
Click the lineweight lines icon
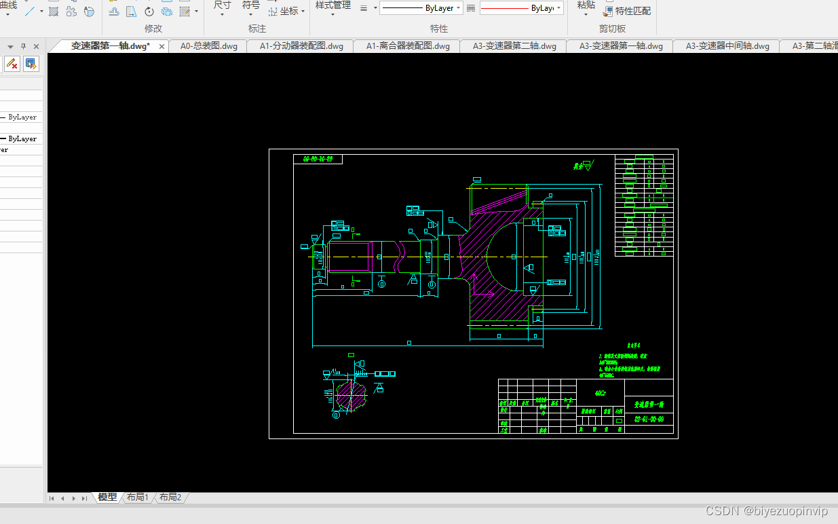click(x=364, y=8)
